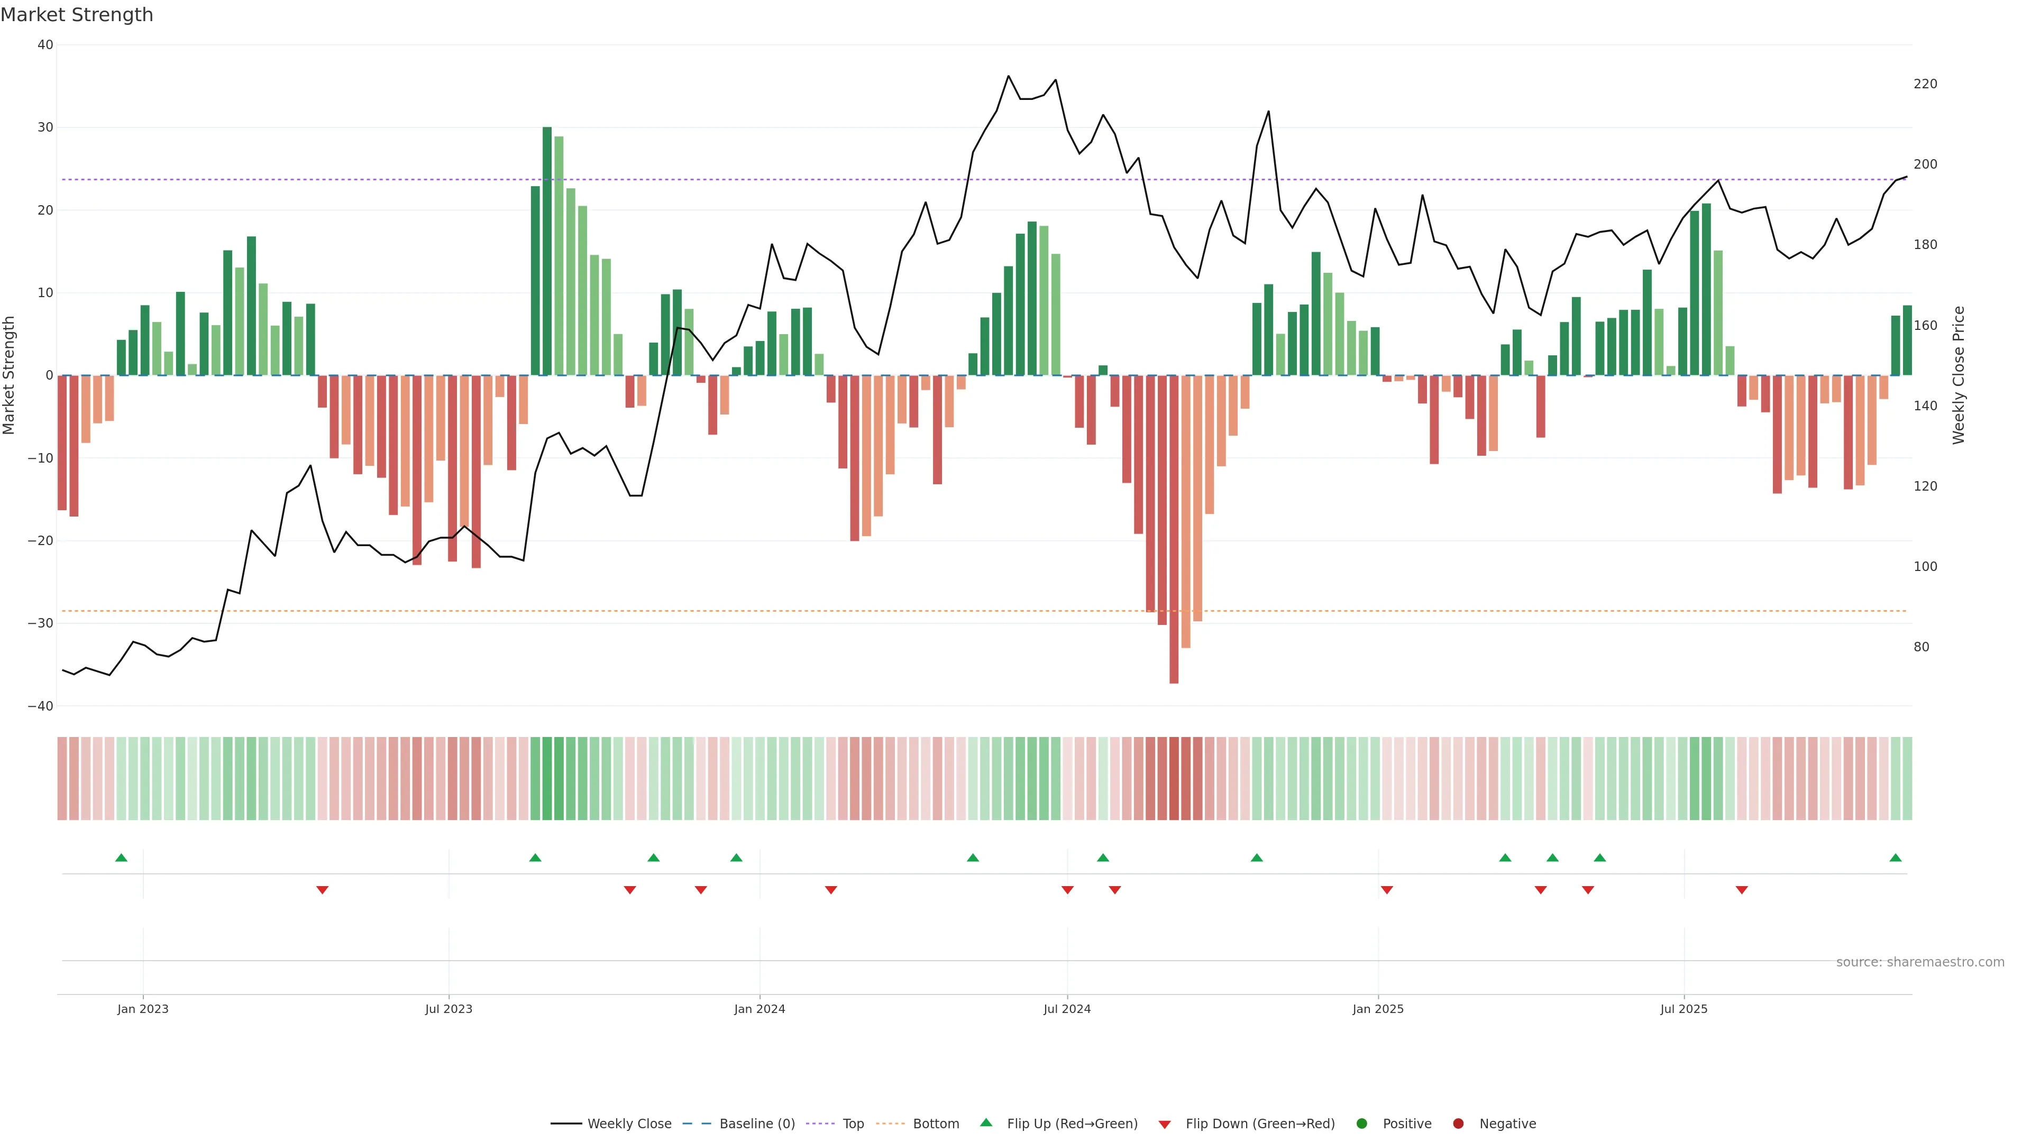Click the Market Strength chart title
Viewport: 2031px width, 1142px height.
[77, 15]
